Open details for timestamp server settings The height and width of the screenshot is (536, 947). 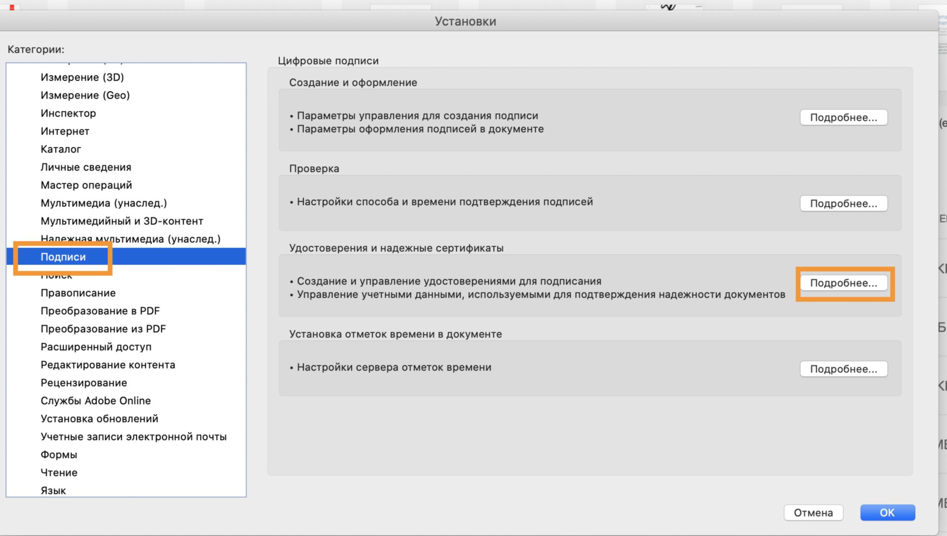843,369
